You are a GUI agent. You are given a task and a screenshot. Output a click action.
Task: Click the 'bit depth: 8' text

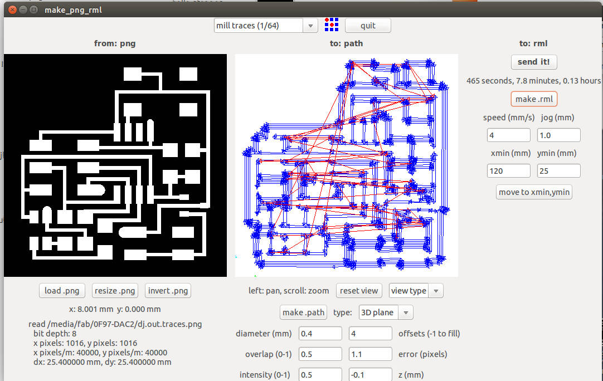point(55,334)
